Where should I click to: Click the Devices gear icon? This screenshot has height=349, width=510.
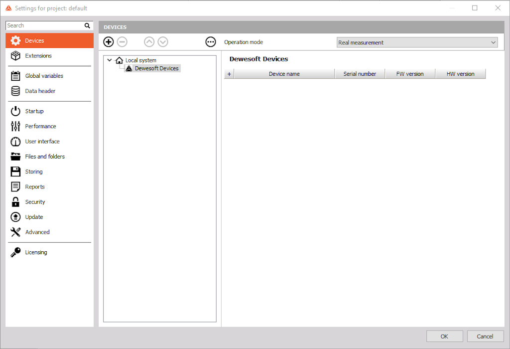click(15, 41)
